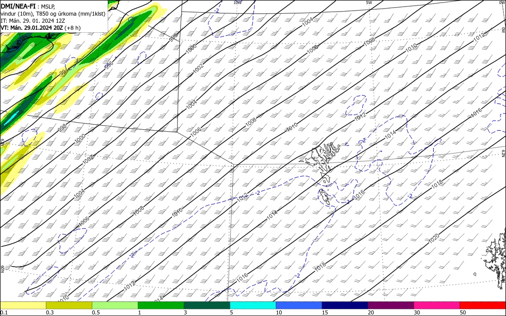
Task: Click the 'DMI/NEA-FI : MSLP,' title text
Action: click(x=28, y=6)
